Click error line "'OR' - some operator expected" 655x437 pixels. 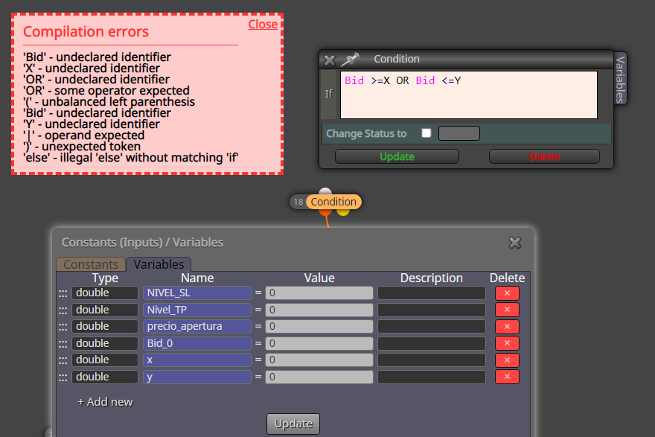pyautogui.click(x=106, y=91)
